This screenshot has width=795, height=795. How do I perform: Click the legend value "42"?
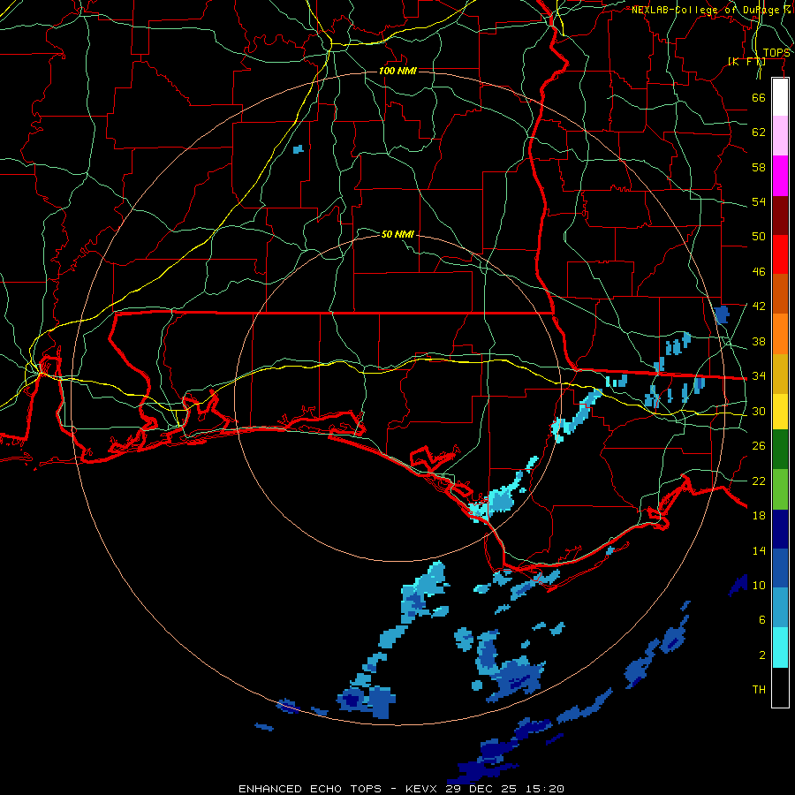point(759,307)
